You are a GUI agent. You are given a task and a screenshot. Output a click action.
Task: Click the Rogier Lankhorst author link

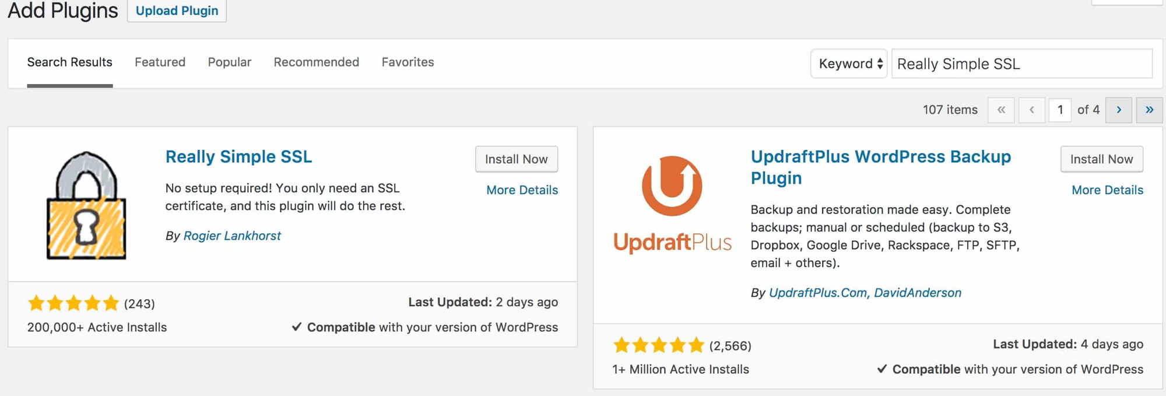pos(232,236)
